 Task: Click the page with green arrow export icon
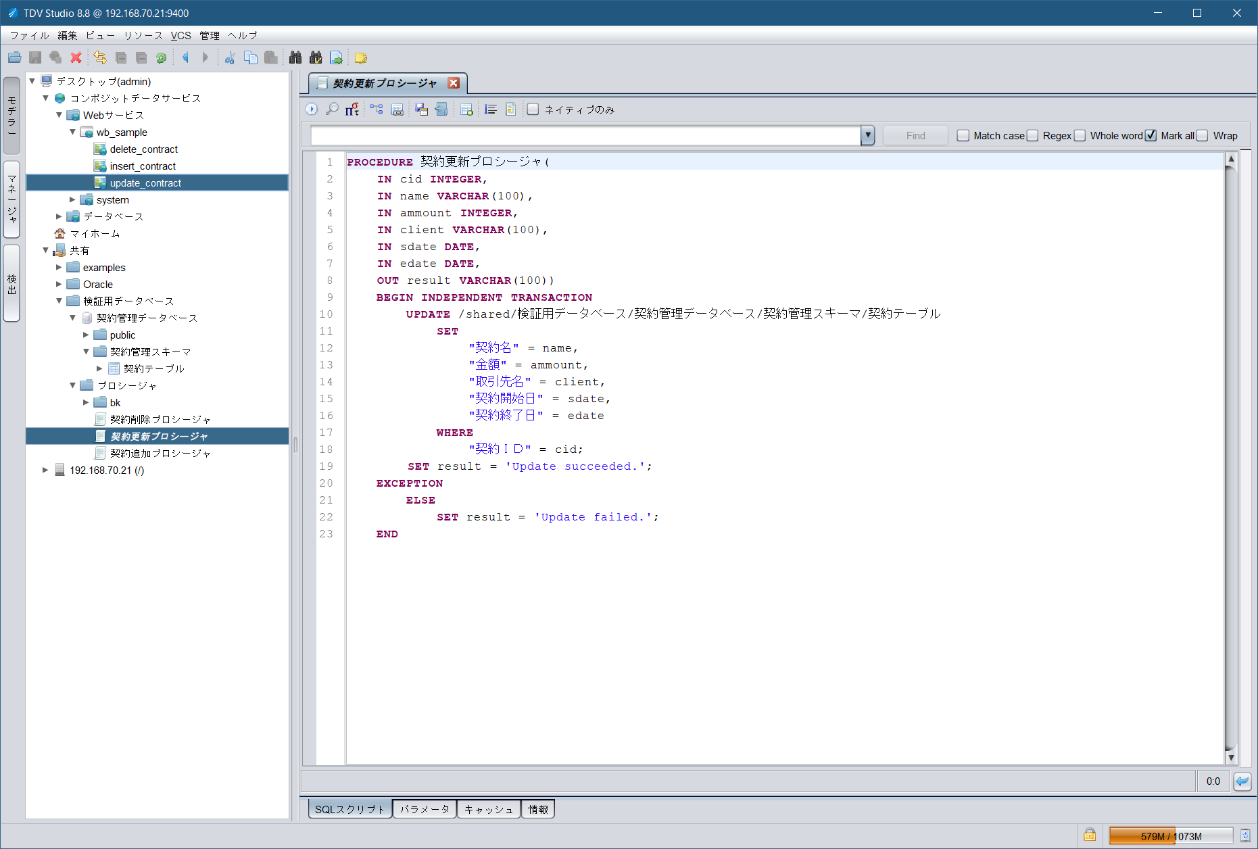coord(336,58)
